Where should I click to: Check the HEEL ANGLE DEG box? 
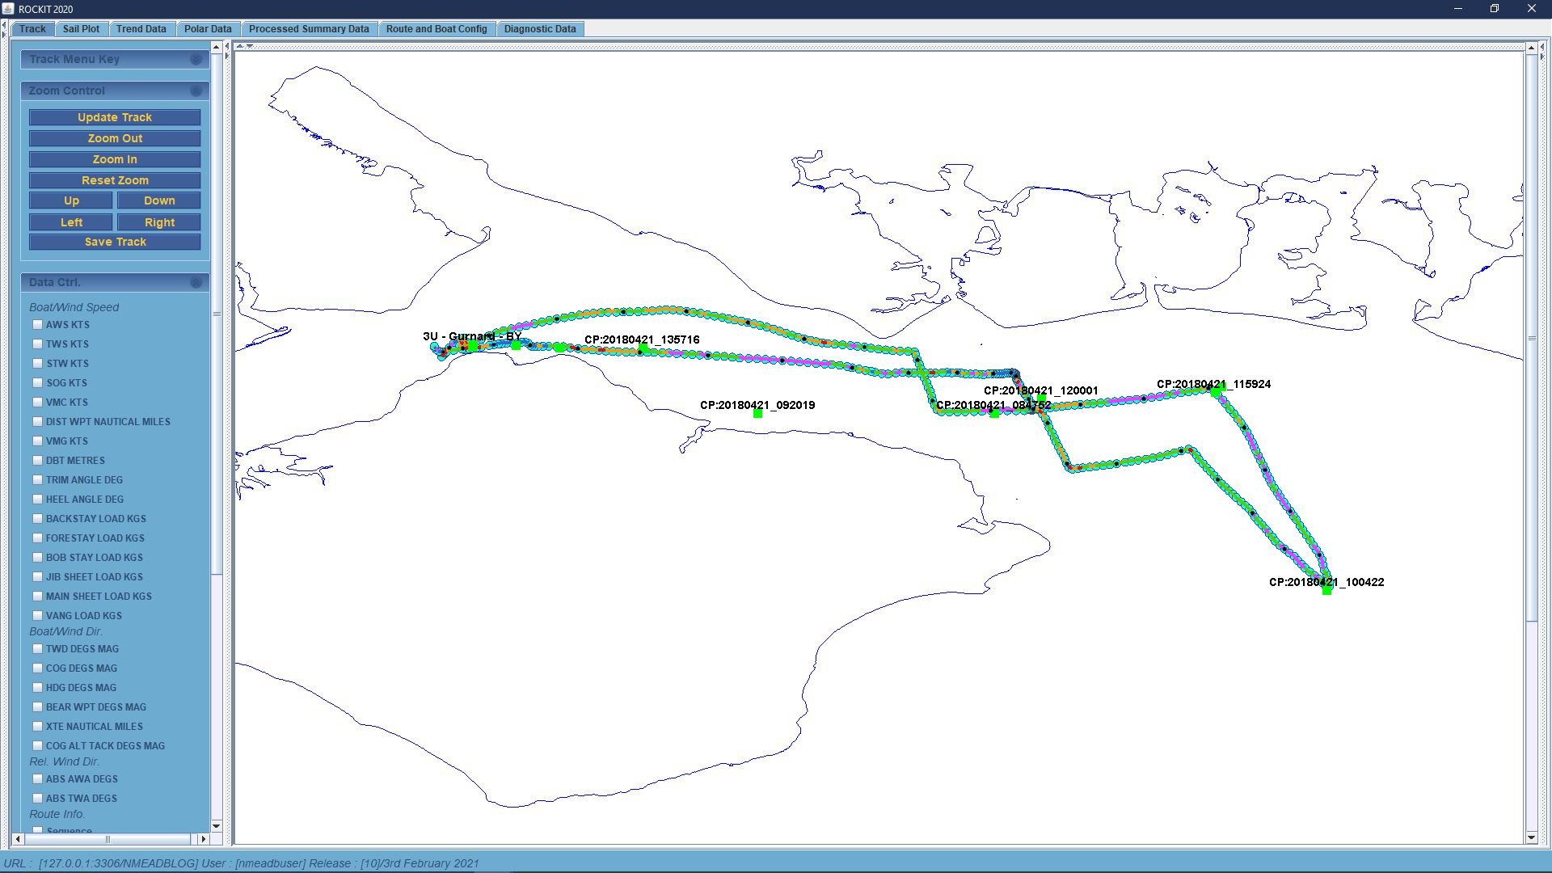click(x=37, y=500)
